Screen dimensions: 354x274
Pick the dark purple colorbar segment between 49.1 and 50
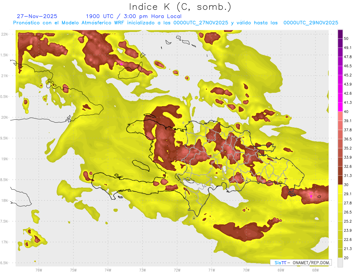pyautogui.click(x=340, y=43)
